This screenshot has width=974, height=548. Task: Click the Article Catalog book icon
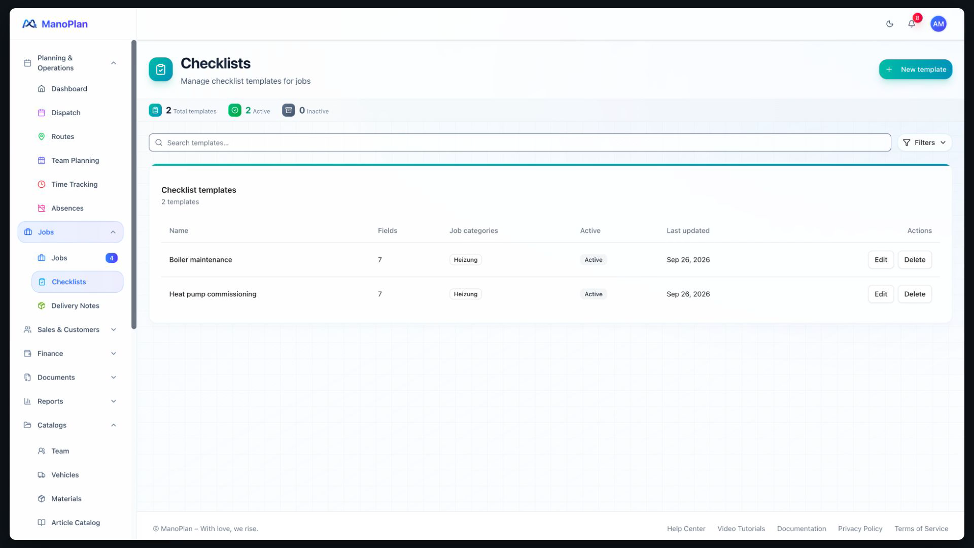point(42,523)
